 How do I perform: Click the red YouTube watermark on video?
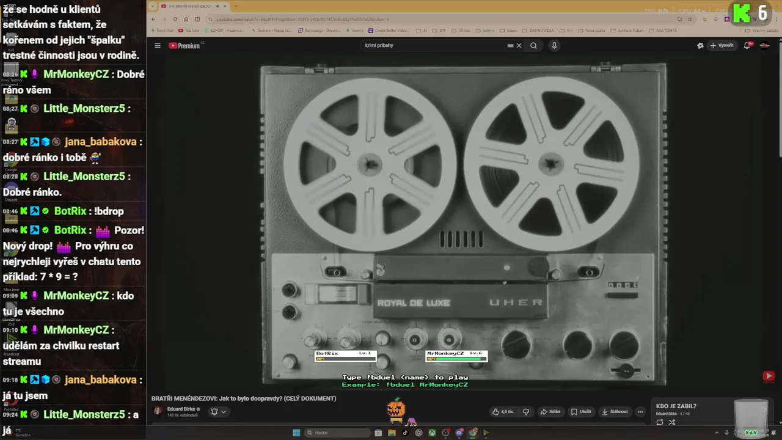pos(769,376)
